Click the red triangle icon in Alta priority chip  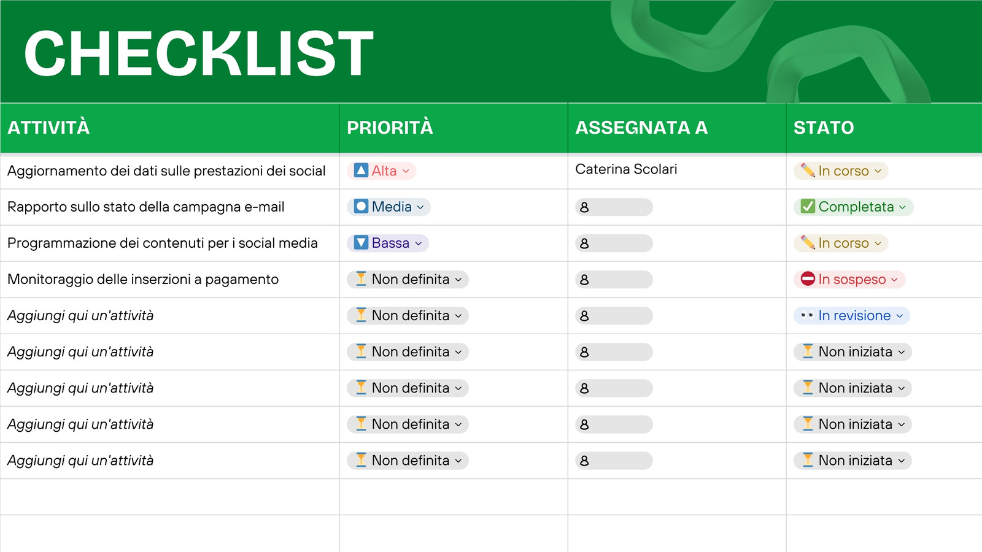pyautogui.click(x=361, y=171)
